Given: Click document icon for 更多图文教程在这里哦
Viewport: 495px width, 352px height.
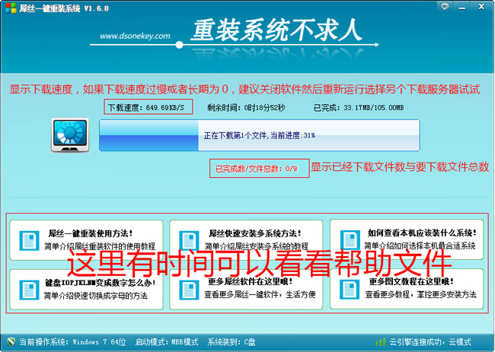Looking at the screenshot, I should 347,288.
